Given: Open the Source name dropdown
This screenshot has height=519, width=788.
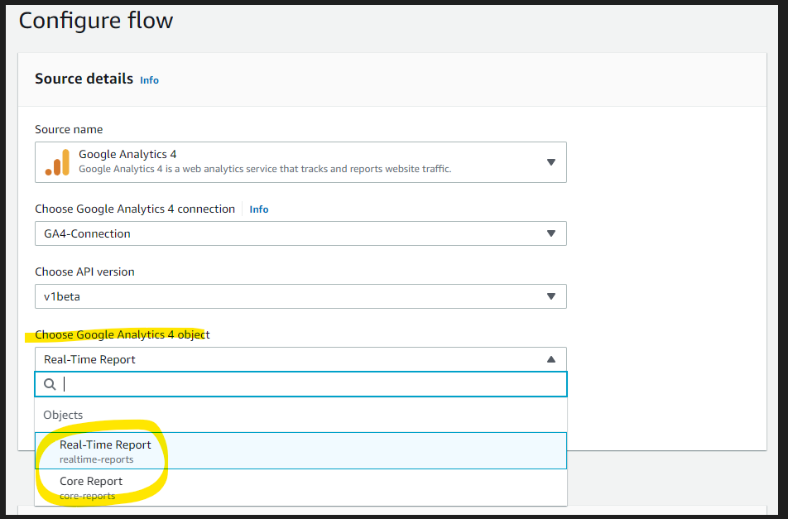Looking at the screenshot, I should [300, 161].
